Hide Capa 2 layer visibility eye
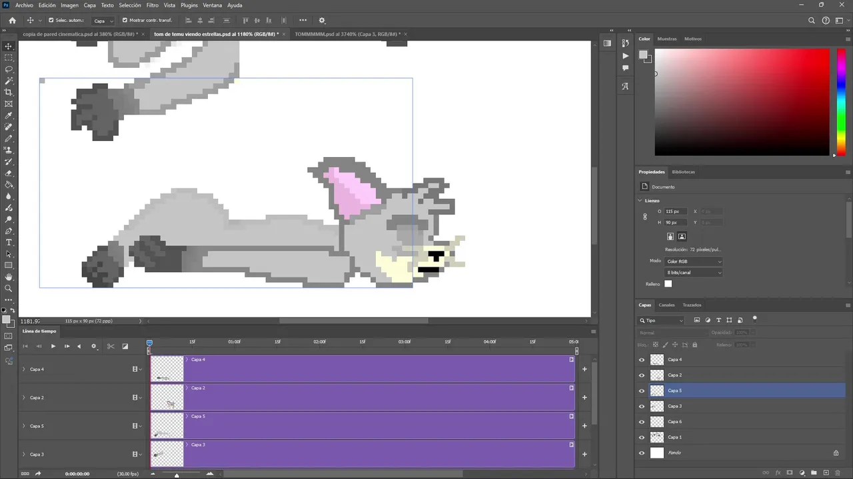The width and height of the screenshot is (853, 479). [642, 375]
